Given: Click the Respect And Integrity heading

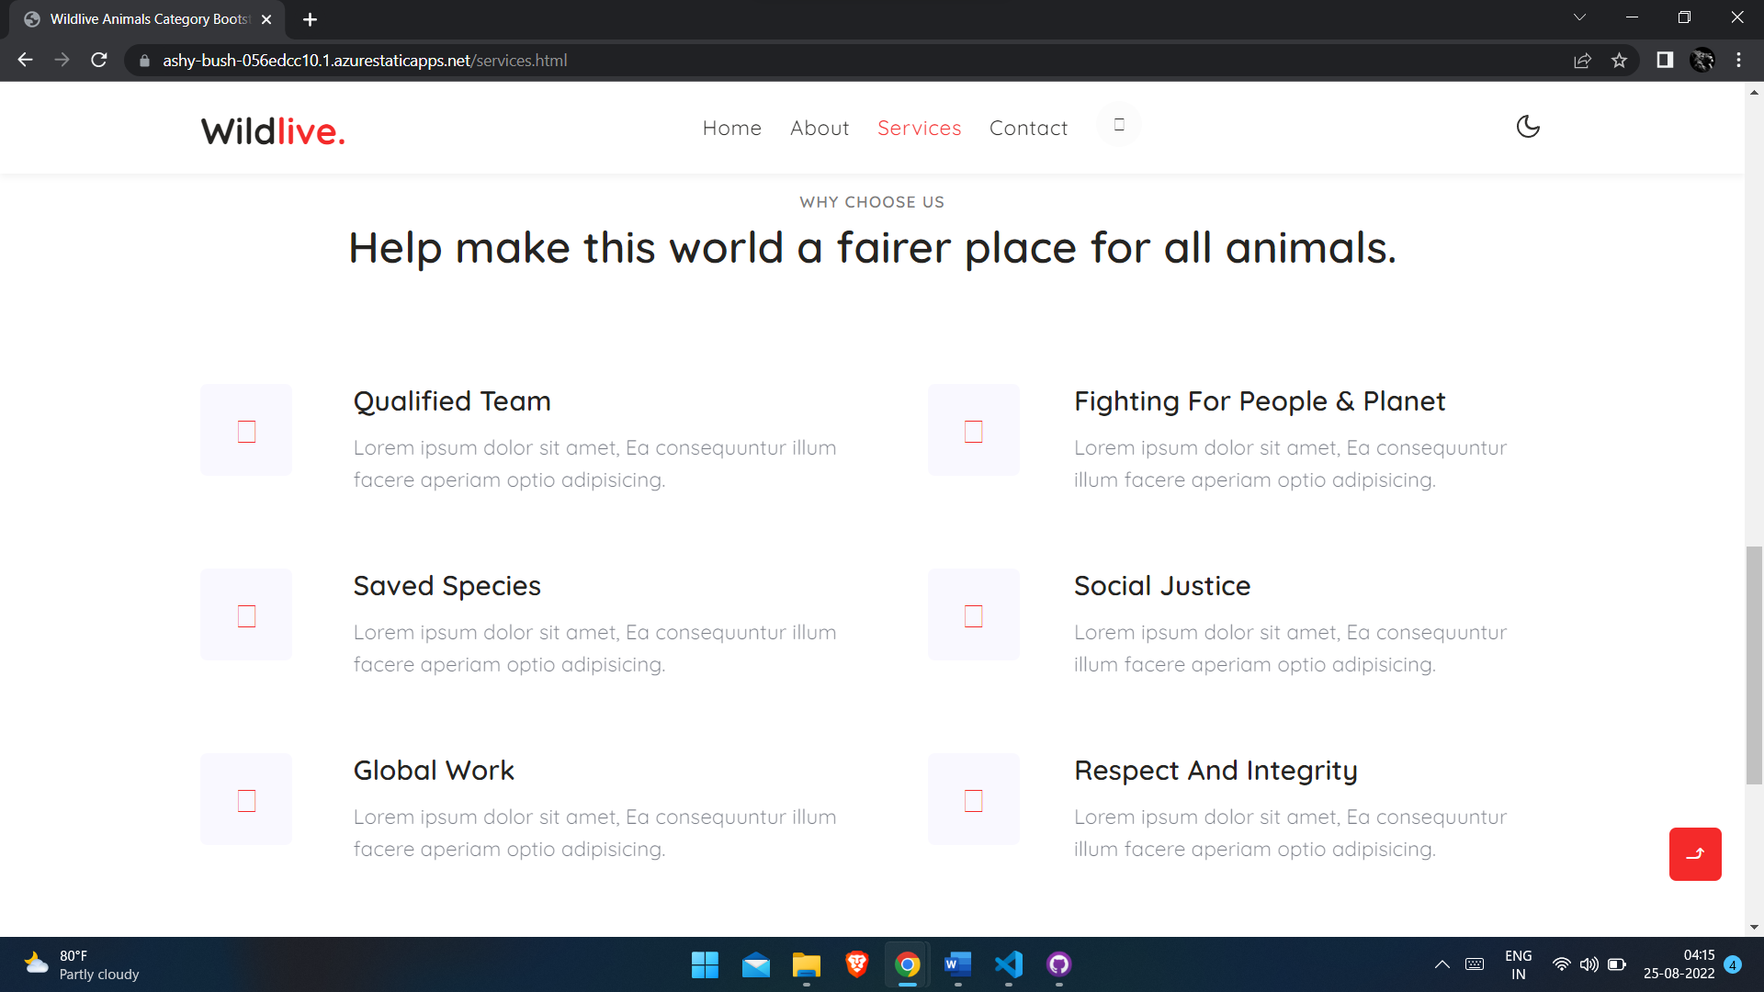Looking at the screenshot, I should coord(1216,771).
